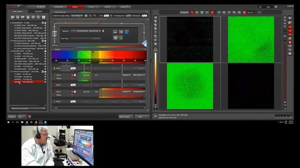Open HyD 2 Standard mode dropdown
The image size is (300, 168).
[127, 75]
